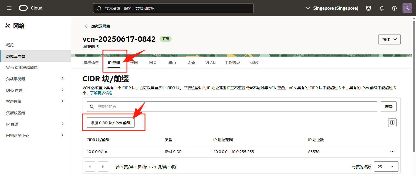The height and width of the screenshot is (177, 416).
Task: Open the help question mark icon
Action: point(394,8)
